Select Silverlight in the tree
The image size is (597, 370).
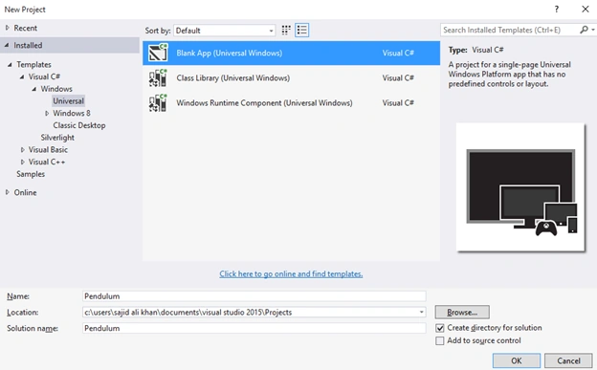point(57,138)
